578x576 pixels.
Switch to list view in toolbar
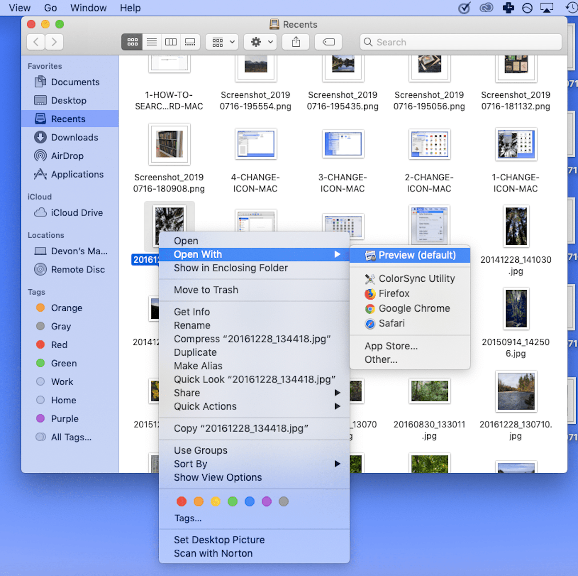tap(152, 42)
